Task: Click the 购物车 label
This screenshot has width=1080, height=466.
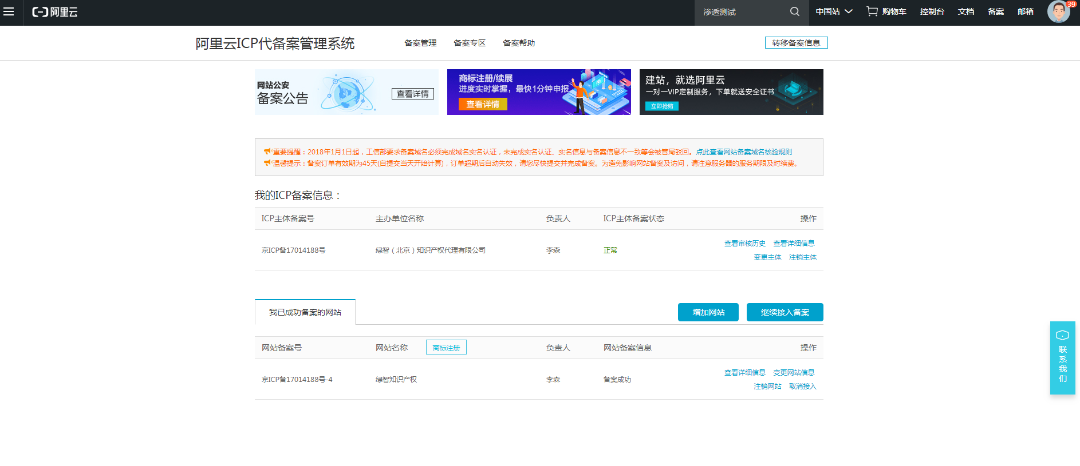Action: coord(894,11)
